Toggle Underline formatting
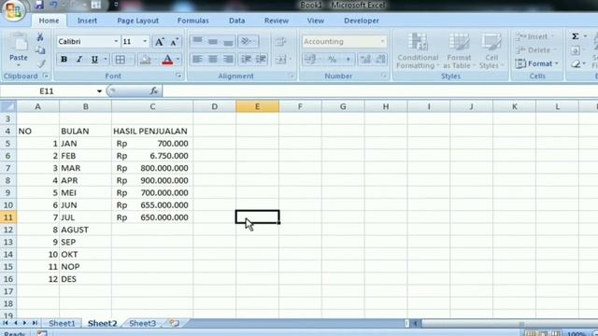The width and height of the screenshot is (598, 336). click(94, 60)
